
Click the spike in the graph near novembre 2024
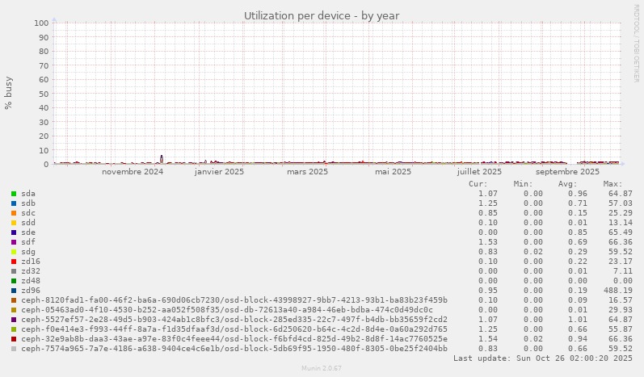click(x=162, y=158)
